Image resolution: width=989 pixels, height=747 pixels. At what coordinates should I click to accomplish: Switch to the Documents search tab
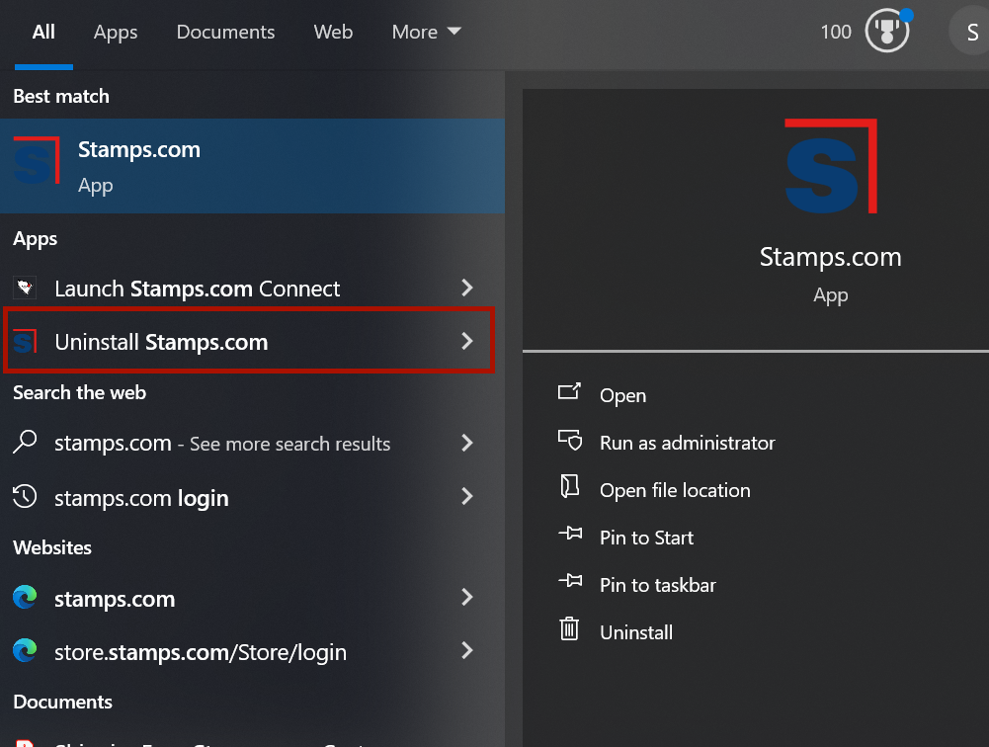coord(225,31)
